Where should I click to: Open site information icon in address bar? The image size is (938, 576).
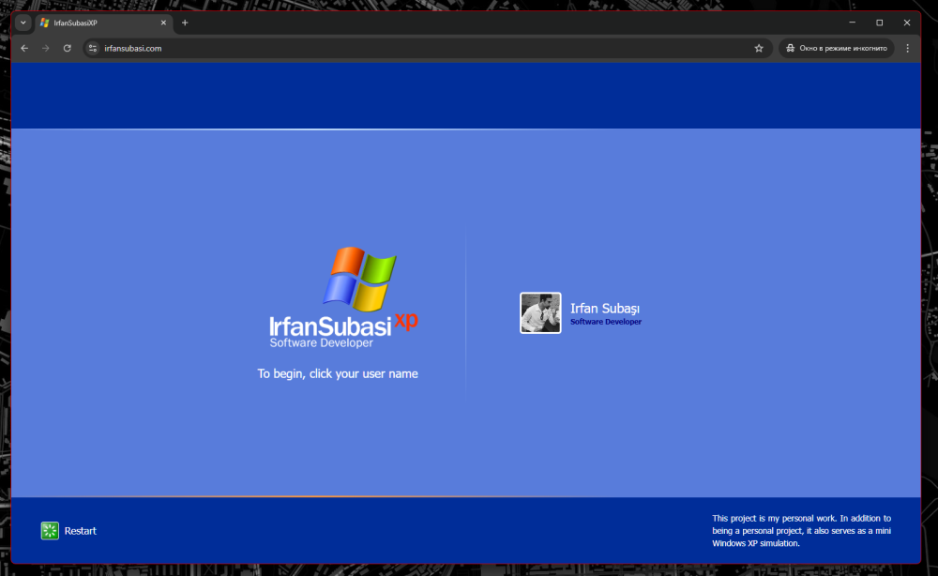pyautogui.click(x=93, y=49)
